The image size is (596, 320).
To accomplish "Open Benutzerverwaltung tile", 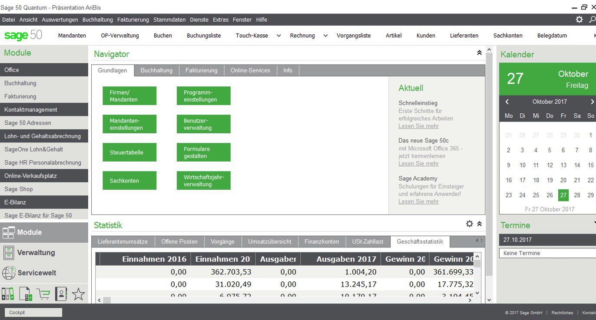I will tap(204, 124).
